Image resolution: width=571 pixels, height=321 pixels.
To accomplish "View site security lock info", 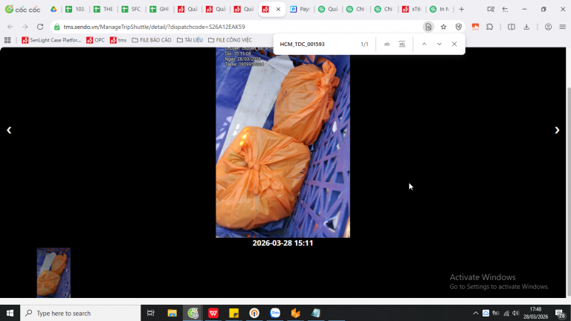I will tap(57, 27).
